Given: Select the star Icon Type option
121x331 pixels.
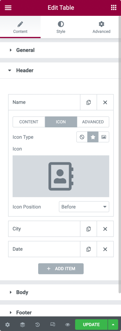Looking at the screenshot, I should pyautogui.click(x=93, y=137).
